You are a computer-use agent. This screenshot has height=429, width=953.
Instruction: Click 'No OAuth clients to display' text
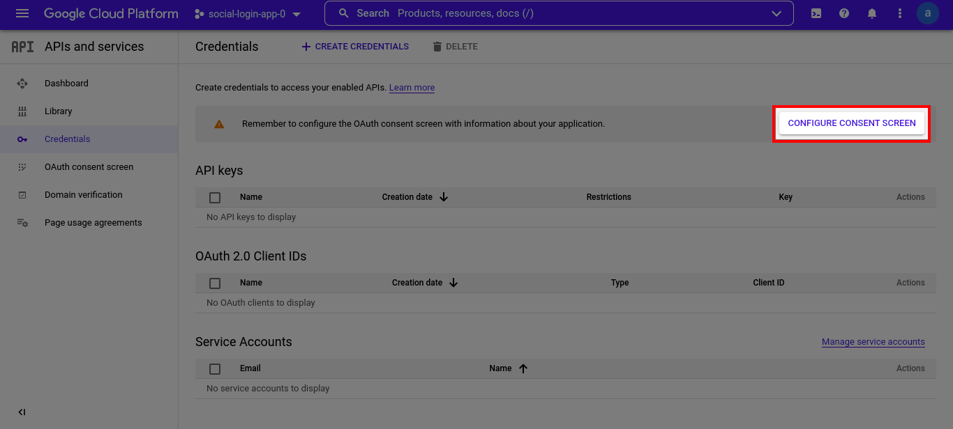261,303
